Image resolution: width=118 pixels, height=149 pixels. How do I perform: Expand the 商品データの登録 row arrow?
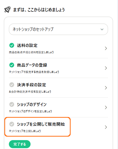(x=106, y=68)
